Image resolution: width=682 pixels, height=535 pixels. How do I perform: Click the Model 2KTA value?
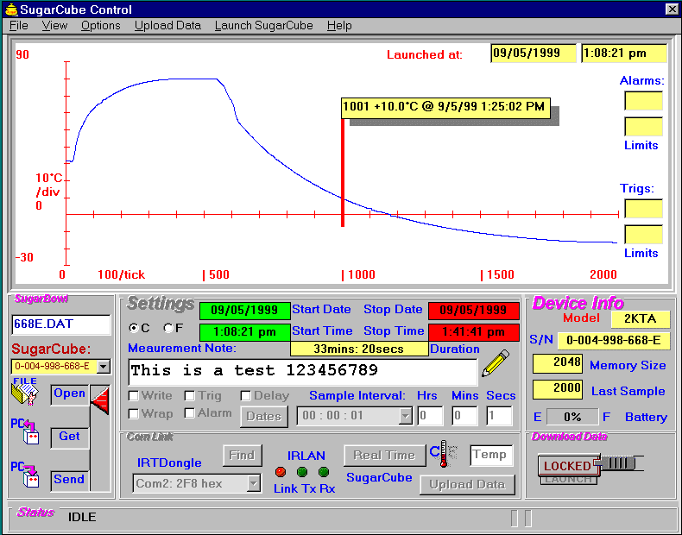pyautogui.click(x=641, y=318)
